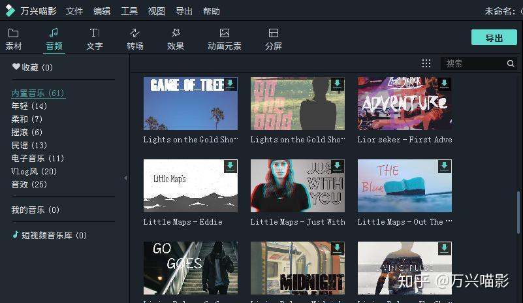Download the Game of Tree track
Viewport: 523px width, 303px height.
tap(230, 84)
